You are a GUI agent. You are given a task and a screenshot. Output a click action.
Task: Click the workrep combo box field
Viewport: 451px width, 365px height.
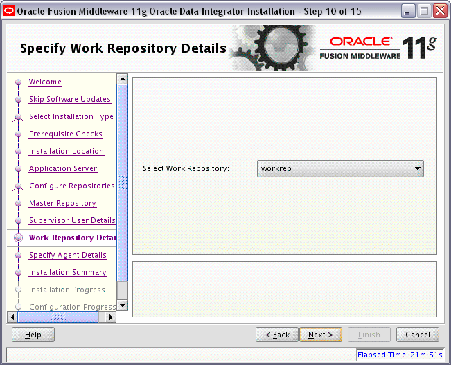tap(334, 169)
